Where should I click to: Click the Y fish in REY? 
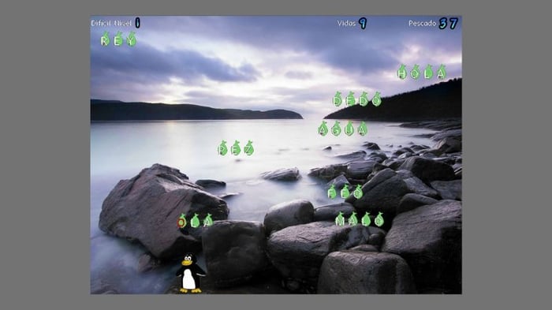tap(132, 39)
